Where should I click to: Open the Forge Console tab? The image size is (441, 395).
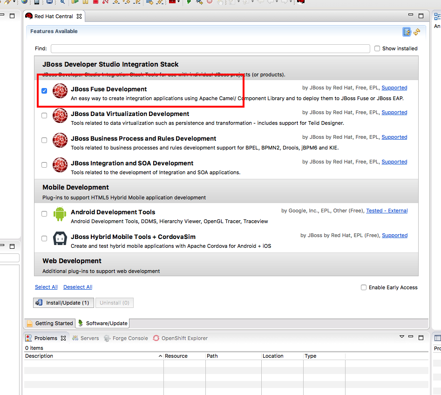tap(126, 338)
